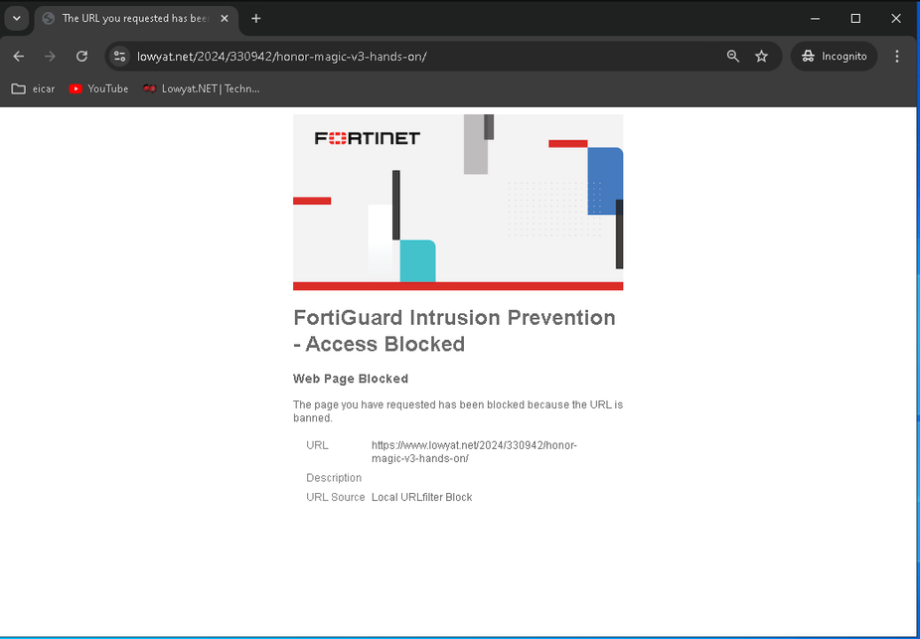Click the Incognito indicator button
The image size is (920, 639).
834,57
